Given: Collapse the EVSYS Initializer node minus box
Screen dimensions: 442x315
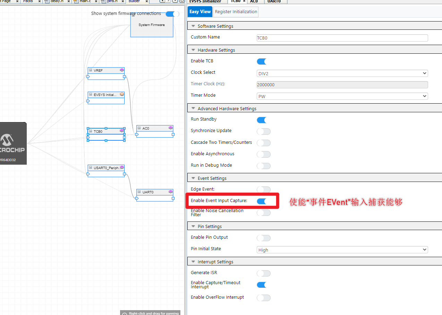Looking at the screenshot, I should click(x=91, y=95).
